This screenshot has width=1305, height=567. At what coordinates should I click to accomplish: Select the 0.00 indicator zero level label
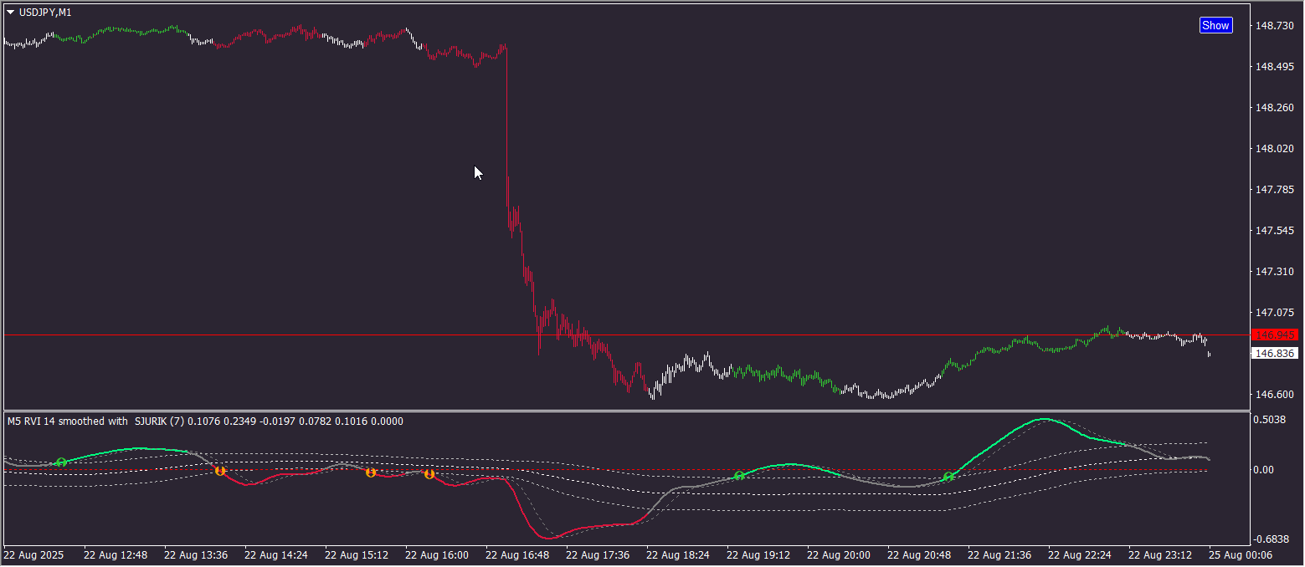[x=1263, y=470]
